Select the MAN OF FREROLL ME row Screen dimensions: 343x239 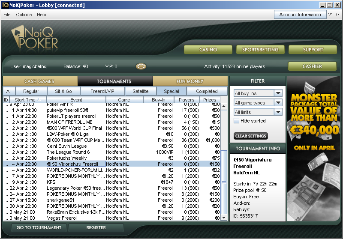[x=112, y=122]
